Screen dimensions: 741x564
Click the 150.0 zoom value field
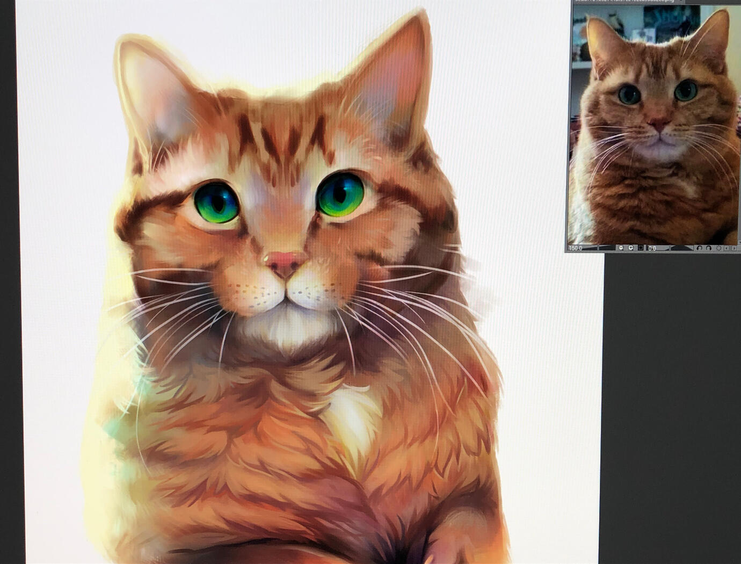pyautogui.click(x=576, y=248)
